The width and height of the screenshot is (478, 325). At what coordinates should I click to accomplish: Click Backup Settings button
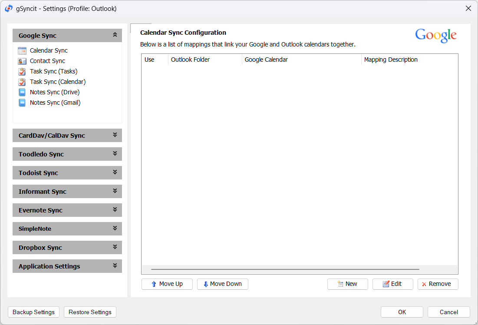(33, 312)
